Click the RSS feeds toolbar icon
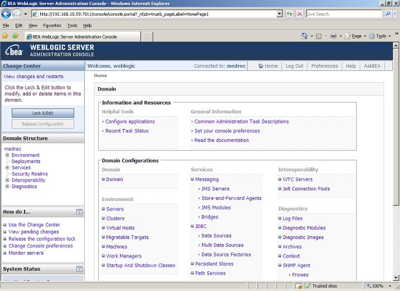This screenshot has height=291, width=400. [319, 36]
